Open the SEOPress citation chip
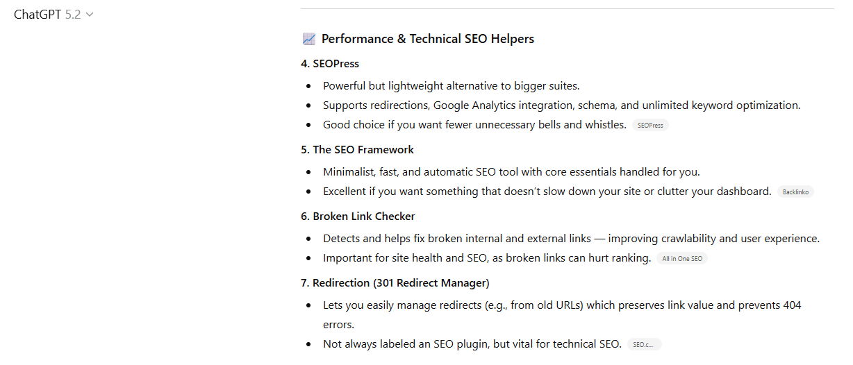 (650, 126)
